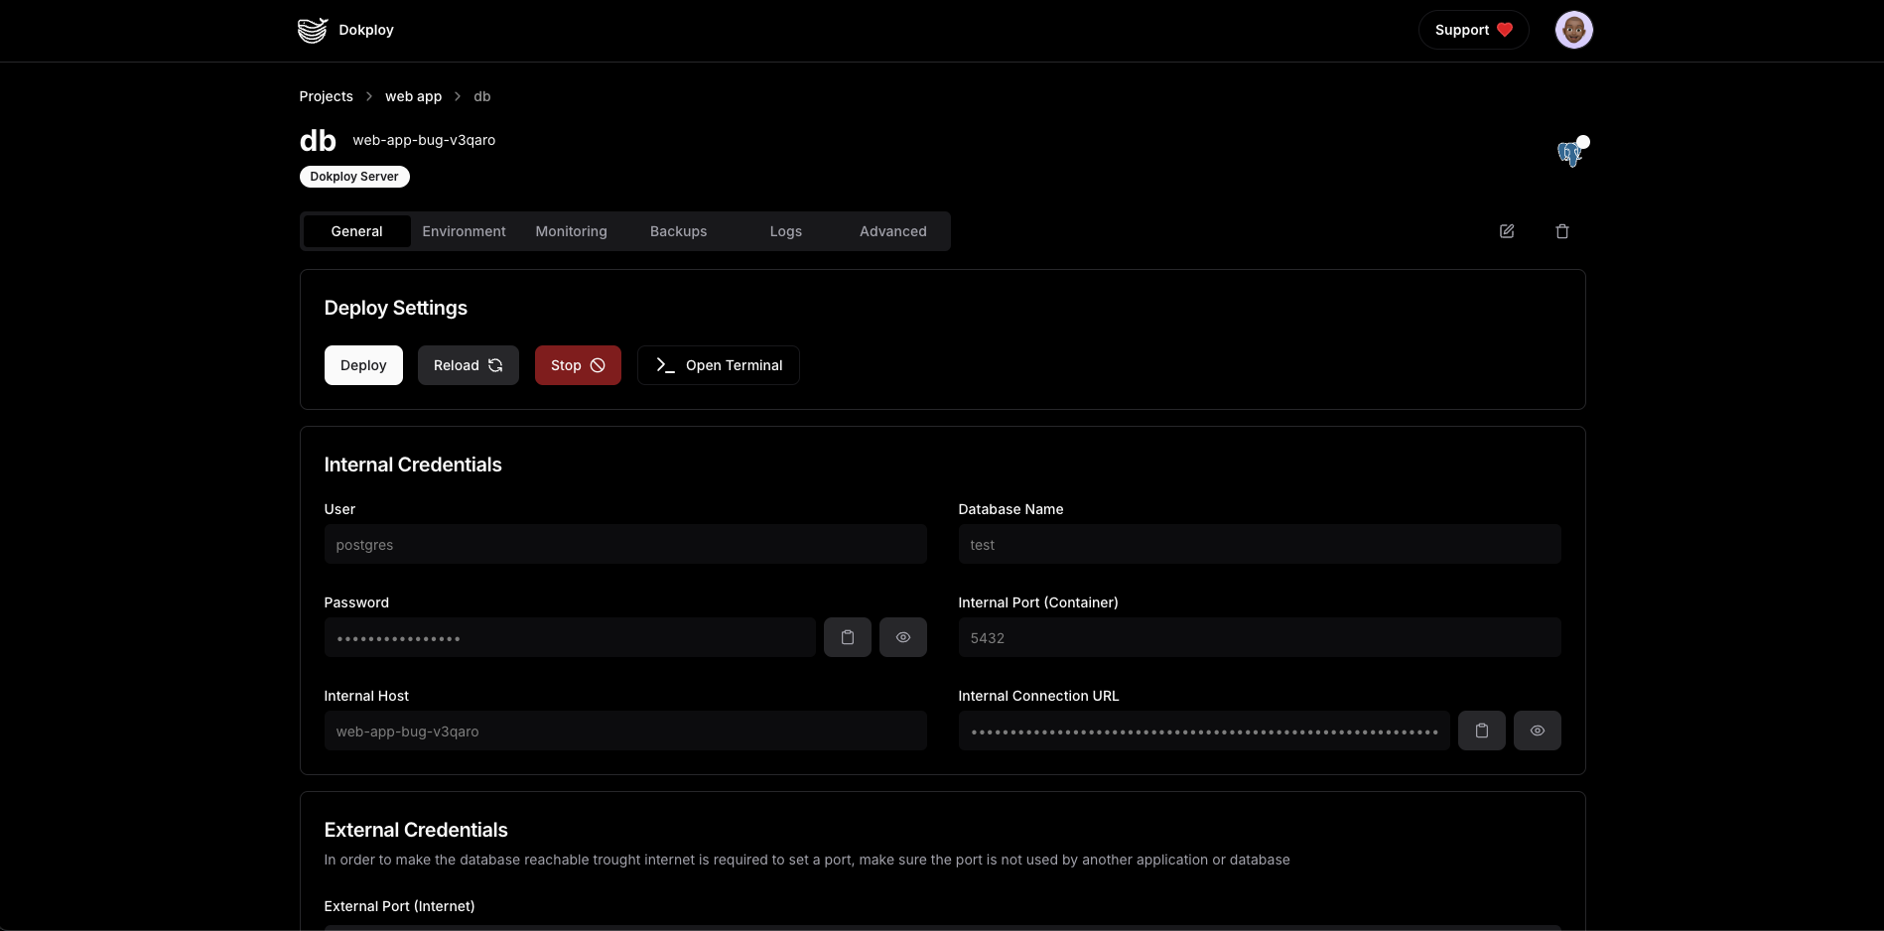Navigate to Projects breadcrumb
The height and width of the screenshot is (931, 1884).
pos(326,96)
